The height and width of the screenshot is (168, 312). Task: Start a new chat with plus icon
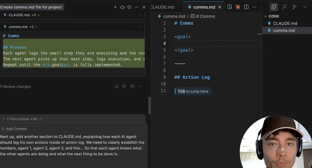115,7
